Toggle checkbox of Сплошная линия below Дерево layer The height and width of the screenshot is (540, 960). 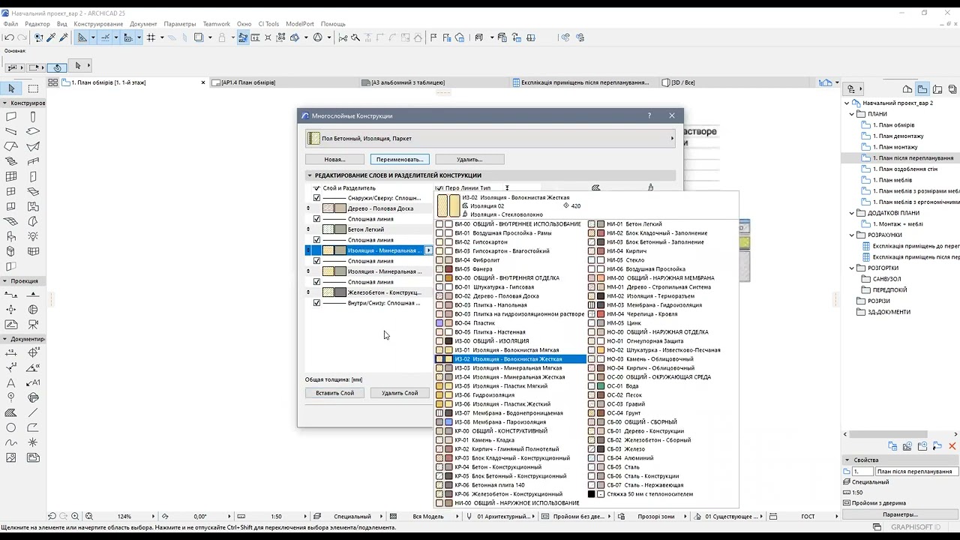(x=316, y=219)
